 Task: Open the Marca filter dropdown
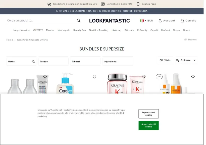(x=21, y=62)
